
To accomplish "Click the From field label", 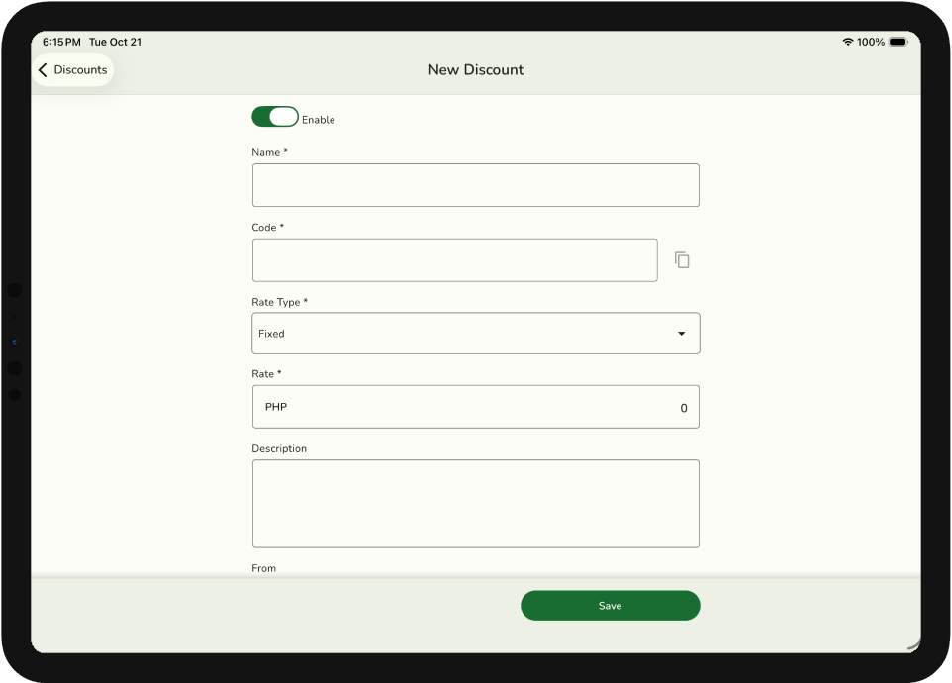I will 264,568.
